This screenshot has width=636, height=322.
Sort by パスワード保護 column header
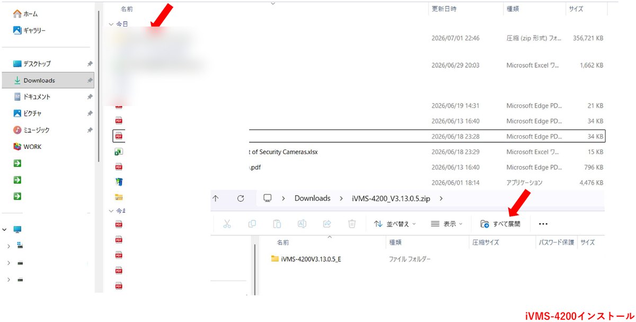[556, 242]
